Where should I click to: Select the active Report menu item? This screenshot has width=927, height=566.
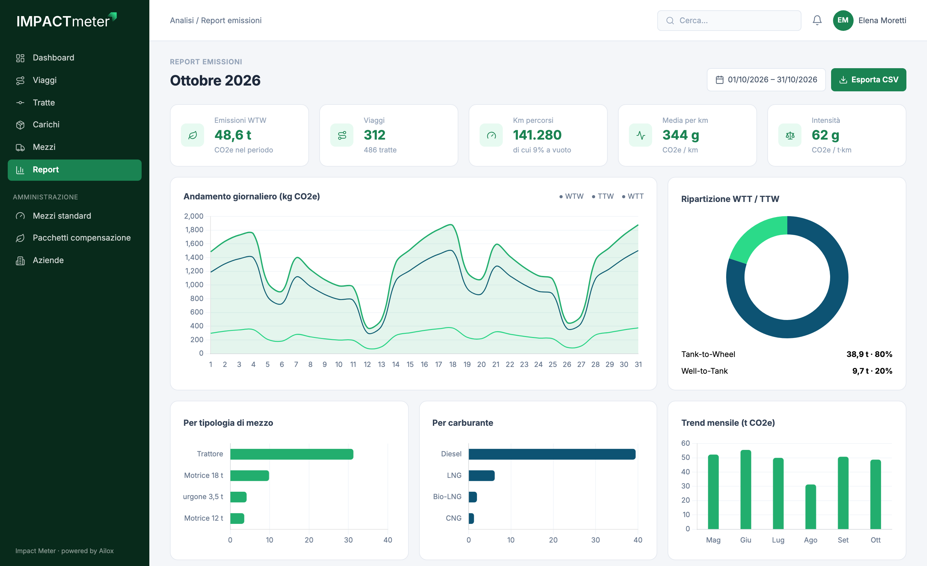click(x=74, y=170)
